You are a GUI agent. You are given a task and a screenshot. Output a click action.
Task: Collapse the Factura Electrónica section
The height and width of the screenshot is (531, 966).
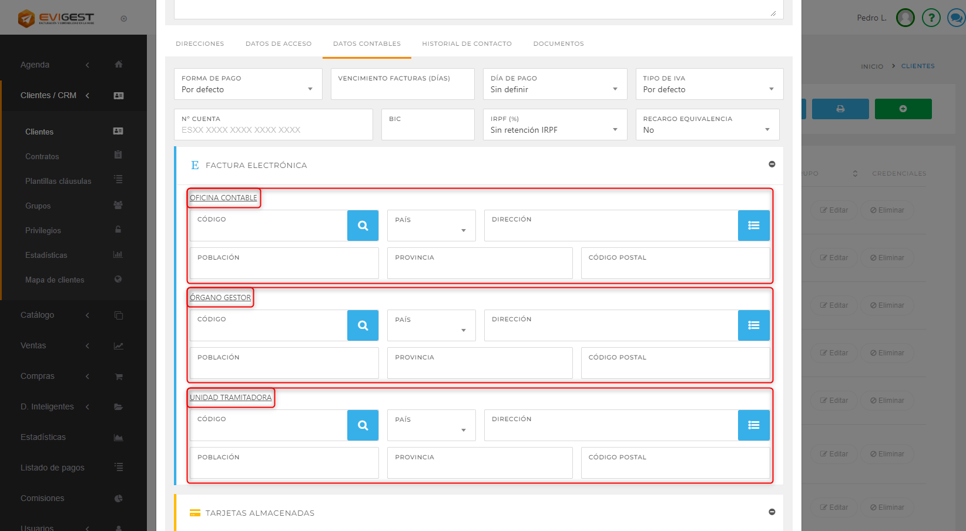[x=772, y=164]
